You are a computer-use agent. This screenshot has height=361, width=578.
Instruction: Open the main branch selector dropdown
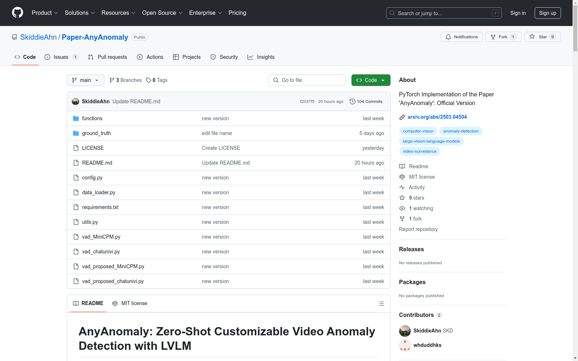[86, 80]
